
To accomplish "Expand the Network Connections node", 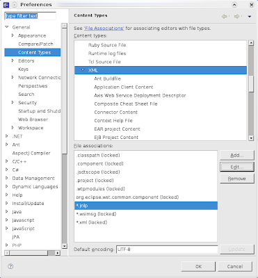I will click(13, 77).
